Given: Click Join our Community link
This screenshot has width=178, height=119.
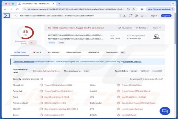Looking at the screenshot, I should [24, 62].
